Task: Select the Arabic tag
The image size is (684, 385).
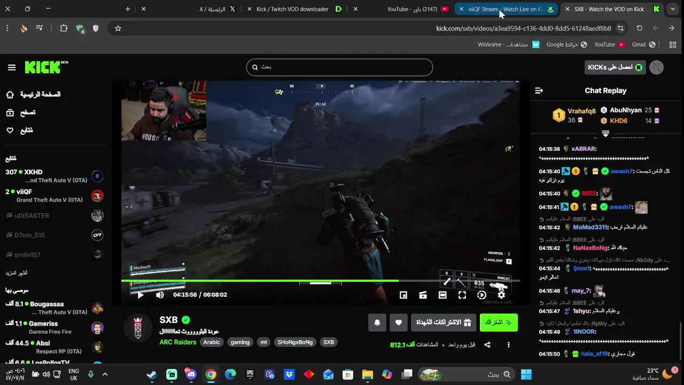Action: [x=212, y=342]
